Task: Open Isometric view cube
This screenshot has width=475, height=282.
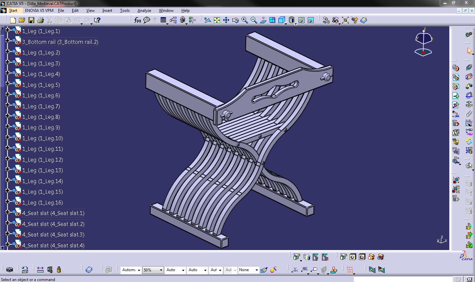Action: [281, 20]
